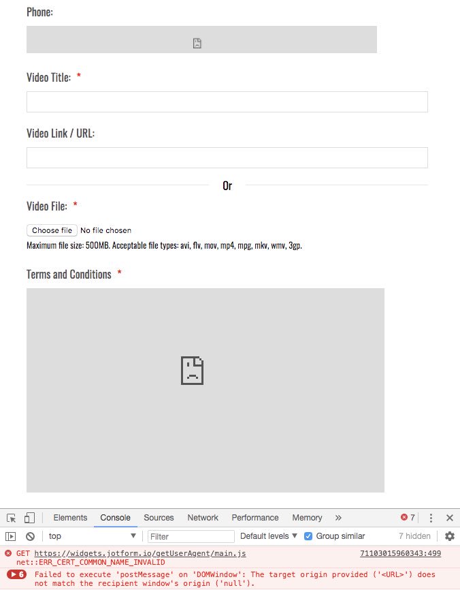Image resolution: width=460 pixels, height=590 pixels.
Task: Toggle the device toolbar icon
Action: (29, 518)
